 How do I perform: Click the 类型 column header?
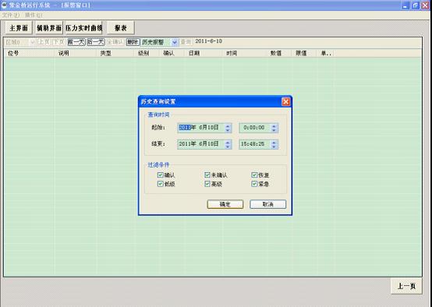coord(115,53)
